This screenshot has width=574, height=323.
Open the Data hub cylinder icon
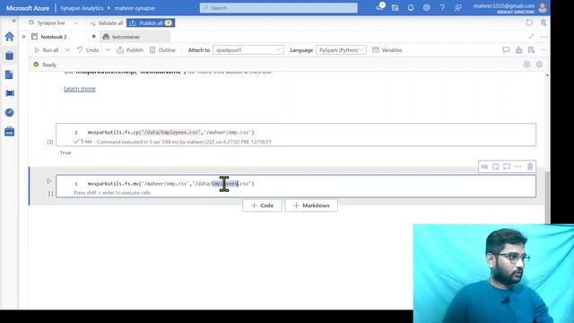[10, 56]
